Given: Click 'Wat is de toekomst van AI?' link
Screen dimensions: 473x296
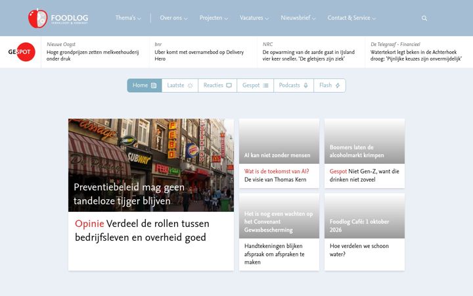Looking at the screenshot, I should (x=277, y=171).
